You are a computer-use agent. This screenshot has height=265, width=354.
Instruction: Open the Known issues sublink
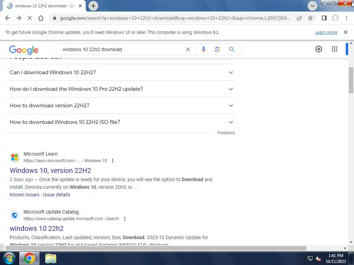(x=25, y=195)
